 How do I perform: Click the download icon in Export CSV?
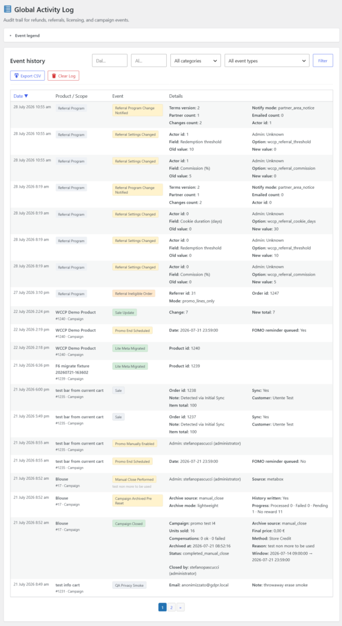[16, 75]
